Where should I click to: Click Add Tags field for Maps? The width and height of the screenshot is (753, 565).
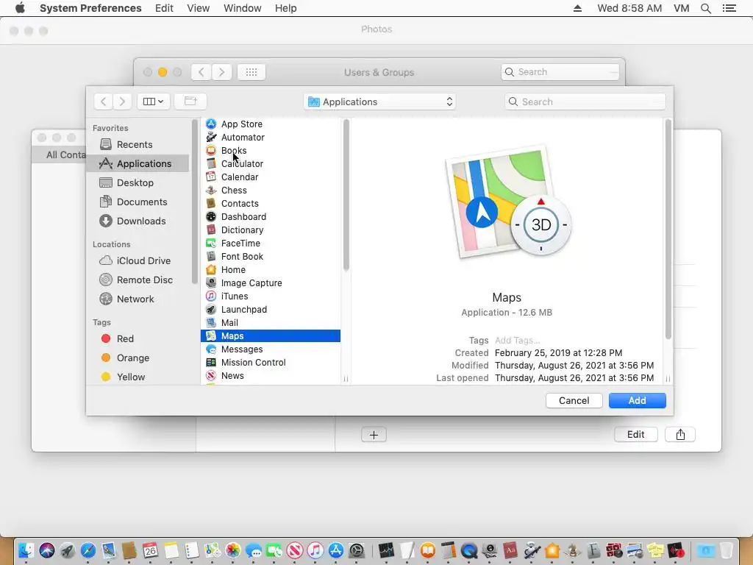coord(517,340)
